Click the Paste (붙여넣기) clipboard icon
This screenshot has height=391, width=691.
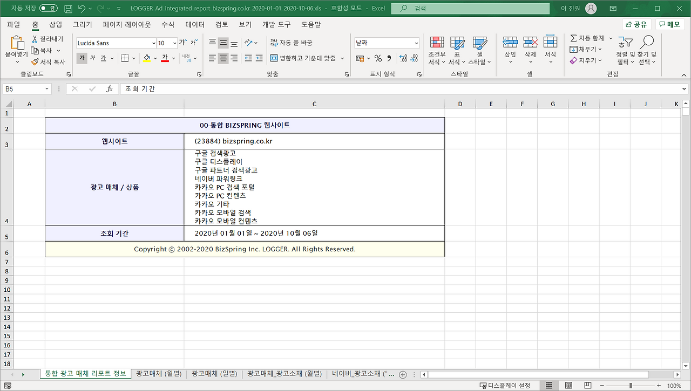pyautogui.click(x=17, y=43)
